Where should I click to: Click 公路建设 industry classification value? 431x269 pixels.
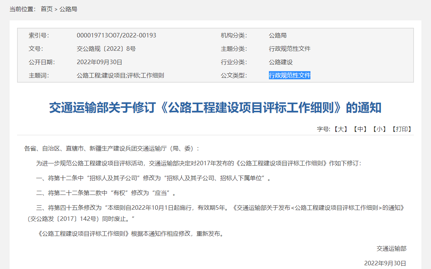280,62
